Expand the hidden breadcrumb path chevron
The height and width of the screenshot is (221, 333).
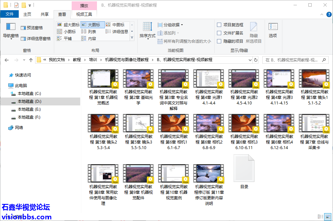(x=45, y=60)
